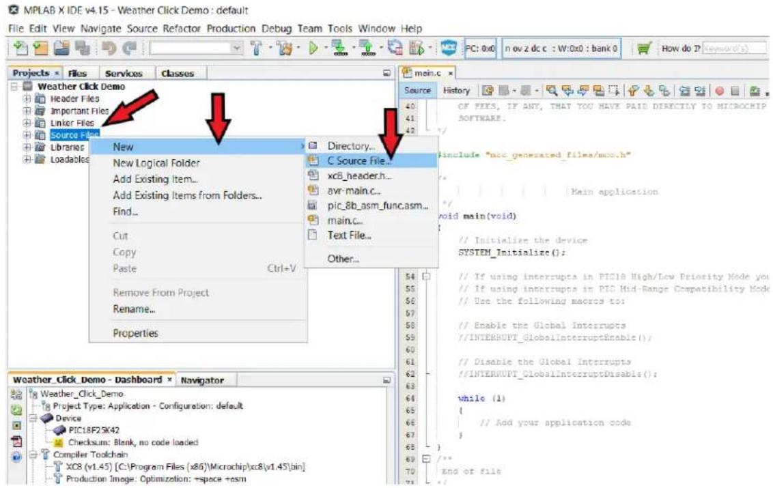Open the configuration combo box in toolbar

point(196,48)
